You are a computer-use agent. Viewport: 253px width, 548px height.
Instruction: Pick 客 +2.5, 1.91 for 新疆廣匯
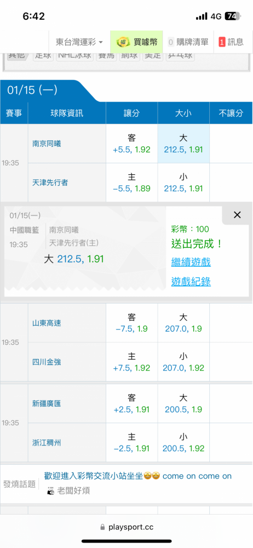[132, 404]
